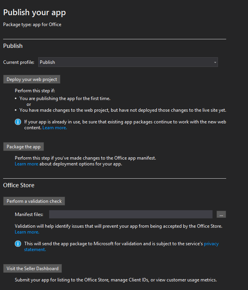This screenshot has width=248, height=290.
Task: Open Learn more link about existing app packages
Action: tap(55, 128)
